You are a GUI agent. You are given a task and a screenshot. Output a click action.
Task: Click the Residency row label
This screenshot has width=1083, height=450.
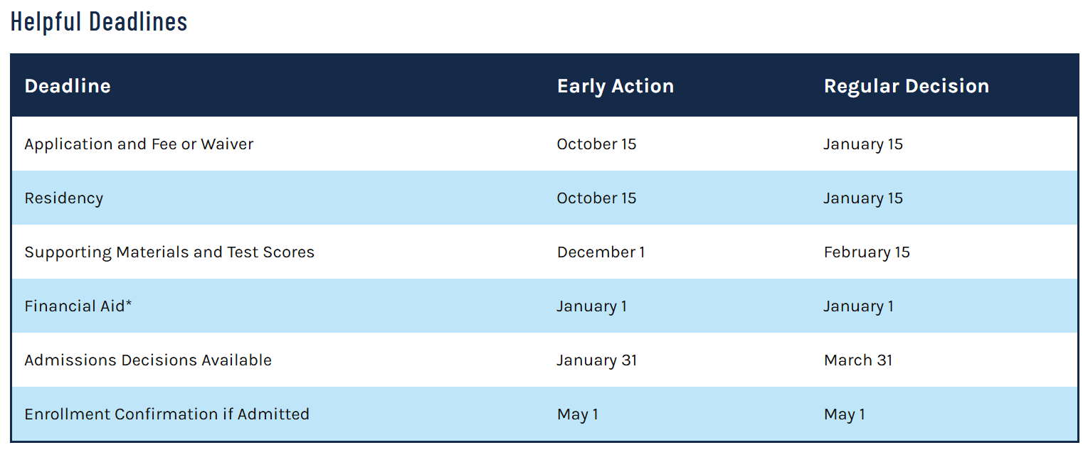(64, 198)
